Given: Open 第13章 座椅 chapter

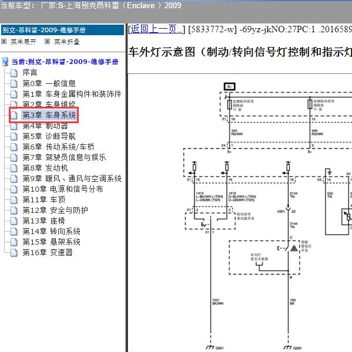Looking at the screenshot, I should pos(44,221).
